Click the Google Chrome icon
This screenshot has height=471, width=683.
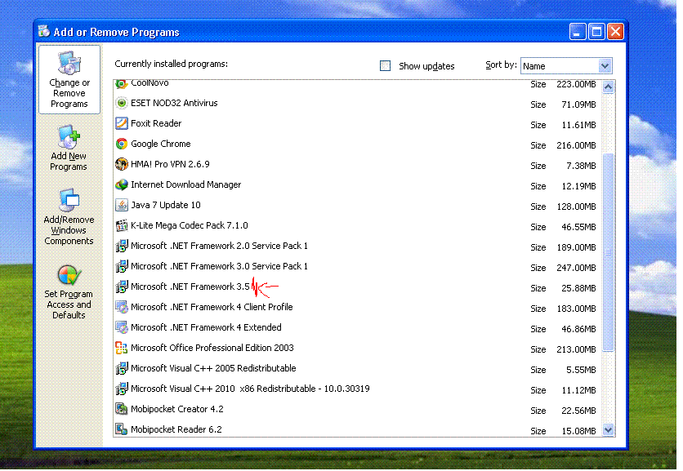[122, 144]
